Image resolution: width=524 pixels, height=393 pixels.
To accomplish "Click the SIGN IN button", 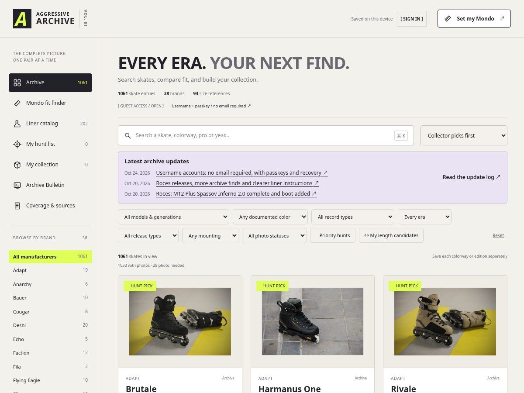I will [412, 19].
